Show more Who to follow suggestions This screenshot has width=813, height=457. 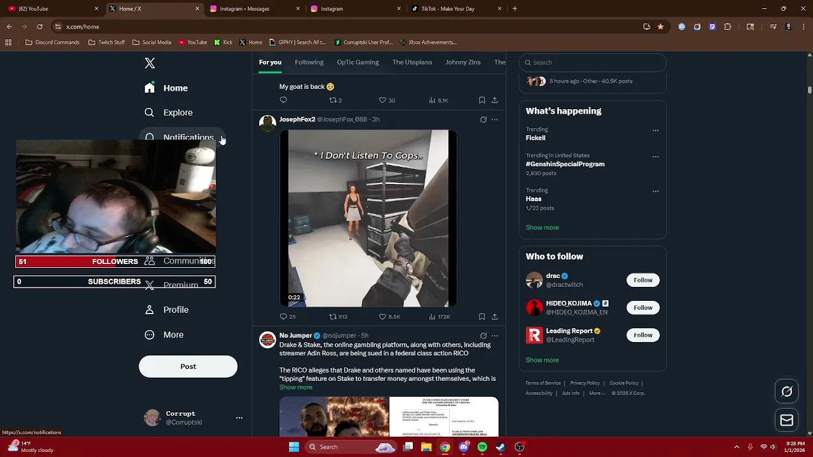coord(542,360)
